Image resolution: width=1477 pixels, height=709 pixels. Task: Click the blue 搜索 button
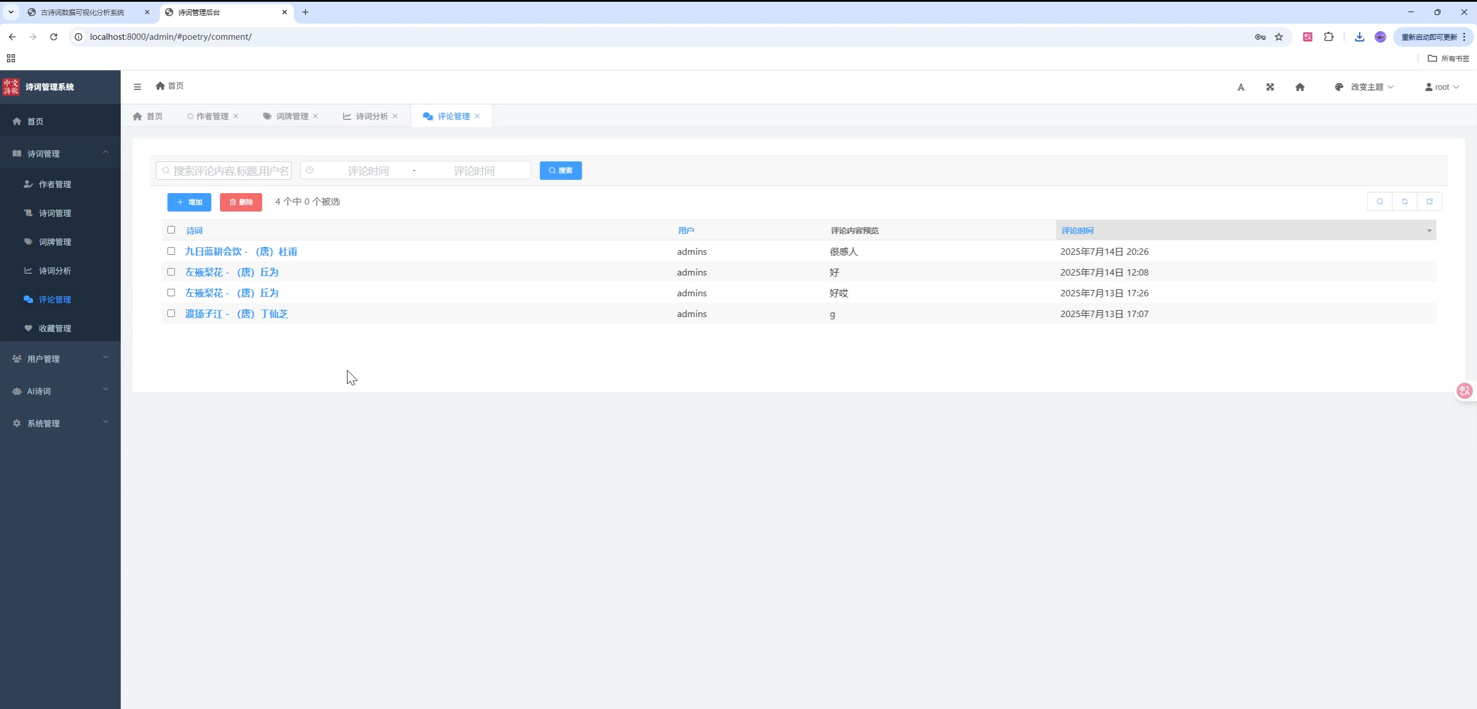(560, 171)
